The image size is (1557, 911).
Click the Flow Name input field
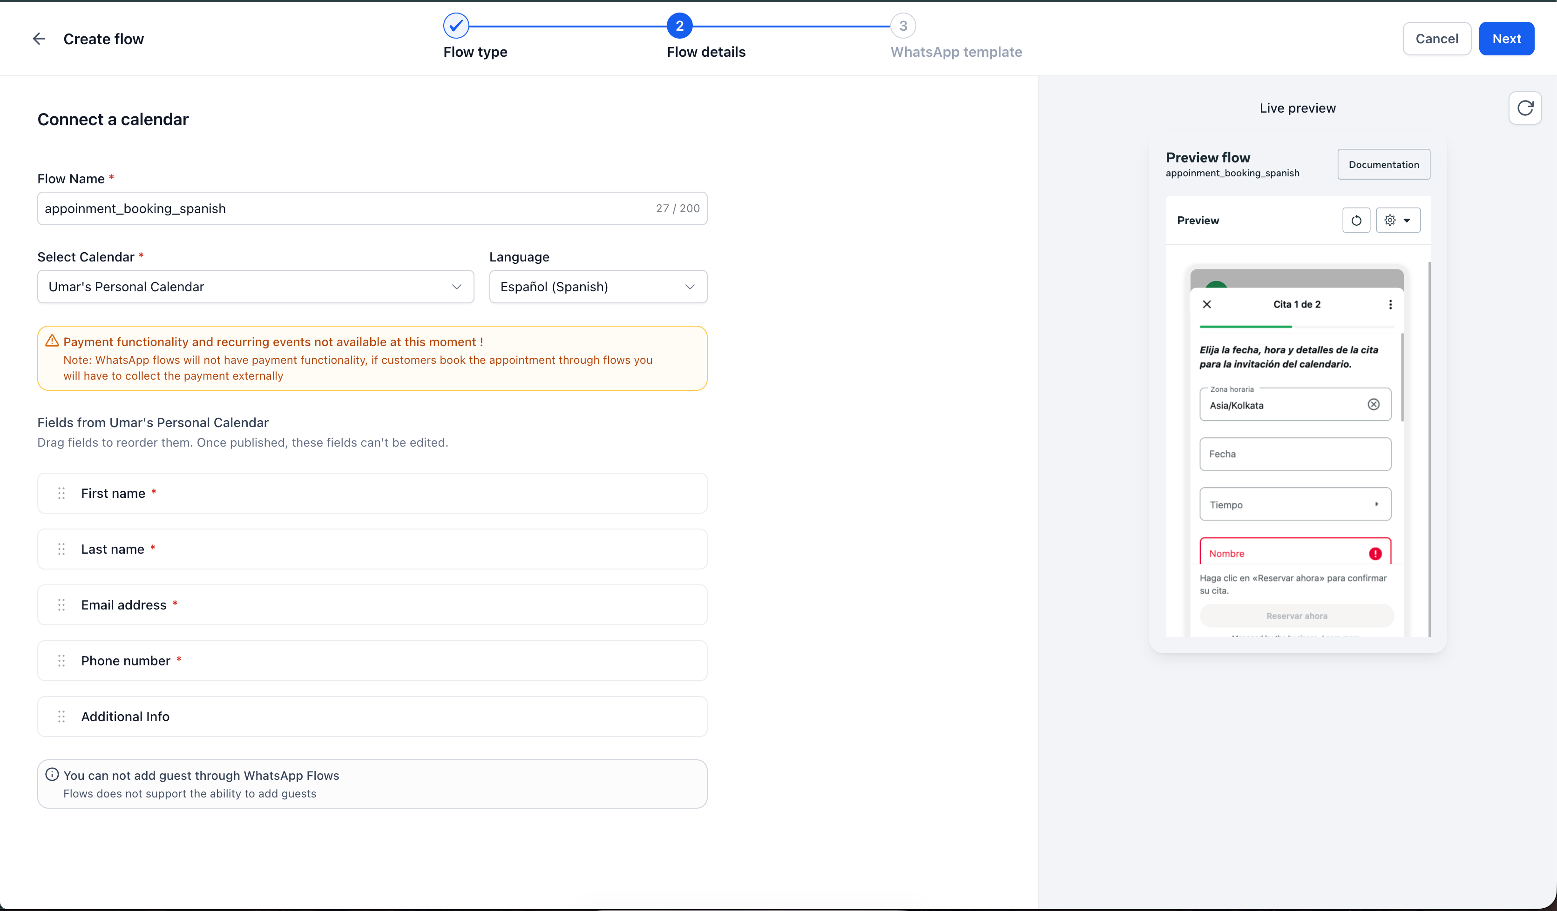(372, 208)
